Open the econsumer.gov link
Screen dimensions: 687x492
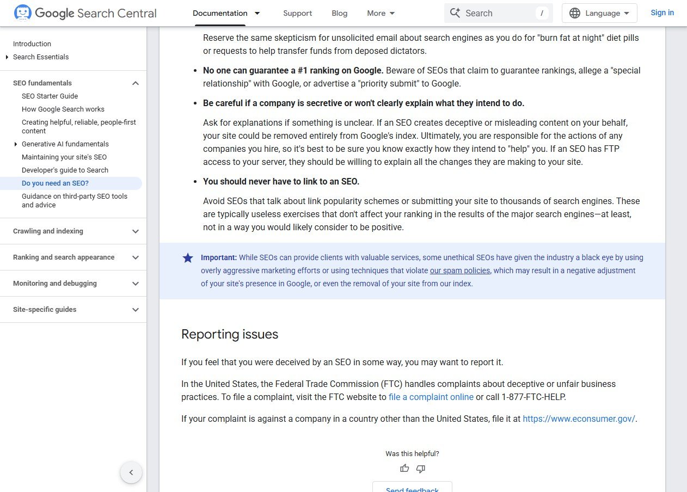tap(579, 419)
